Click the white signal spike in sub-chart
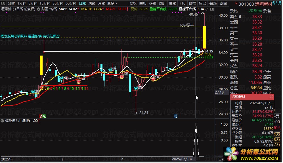The image size is (283, 163). [x=196, y=140]
